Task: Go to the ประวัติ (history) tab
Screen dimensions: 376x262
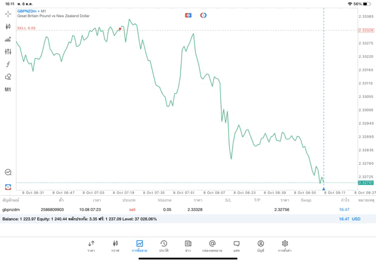Action: click(164, 246)
